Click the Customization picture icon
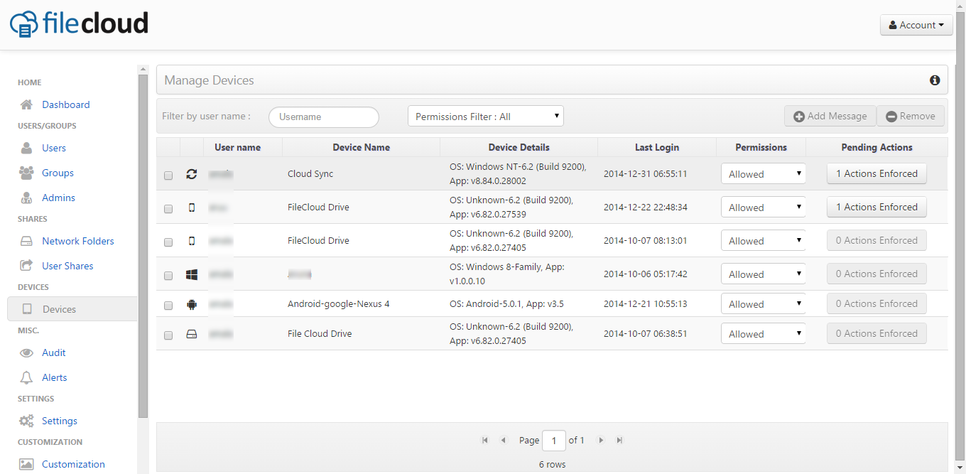This screenshot has width=966, height=474. coord(26,464)
